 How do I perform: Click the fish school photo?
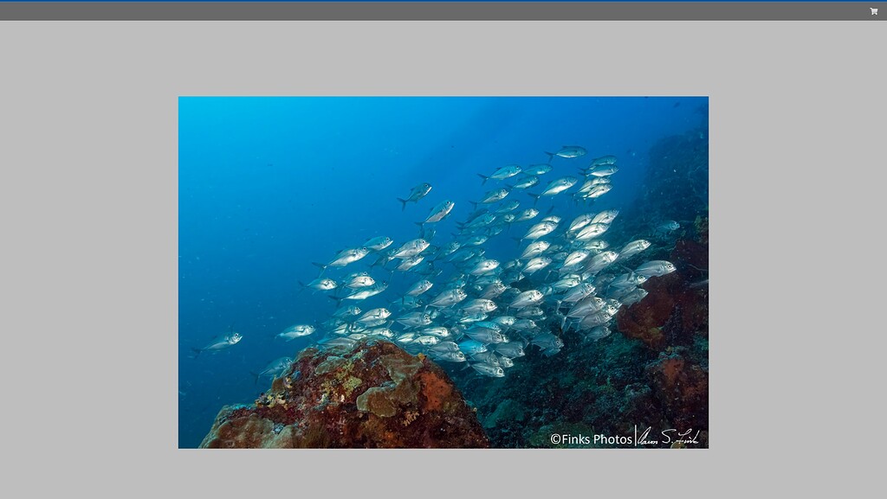[x=443, y=272]
